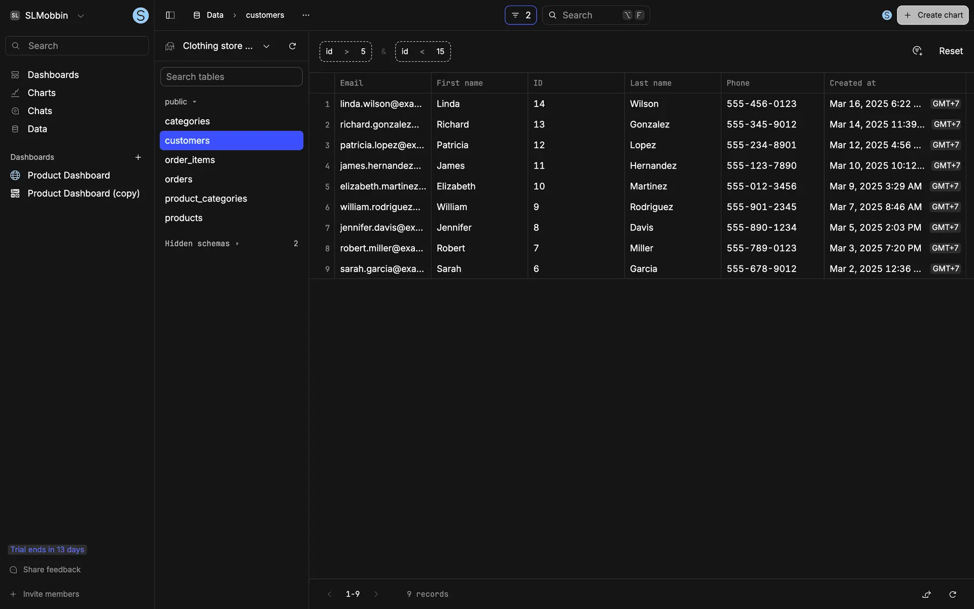Click the user avatar next to SLMobbin
The width and height of the screenshot is (974, 609).
pos(141,15)
